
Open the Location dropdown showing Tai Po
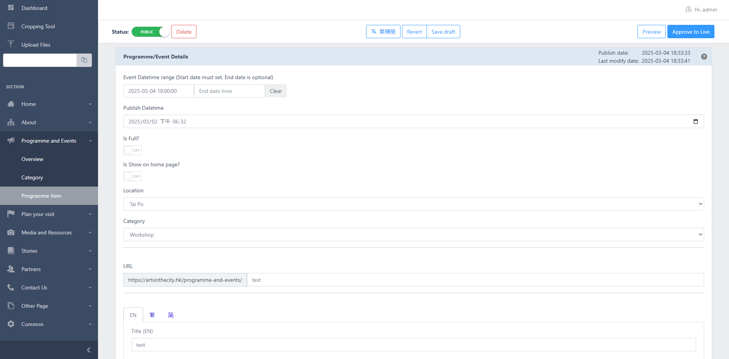413,204
